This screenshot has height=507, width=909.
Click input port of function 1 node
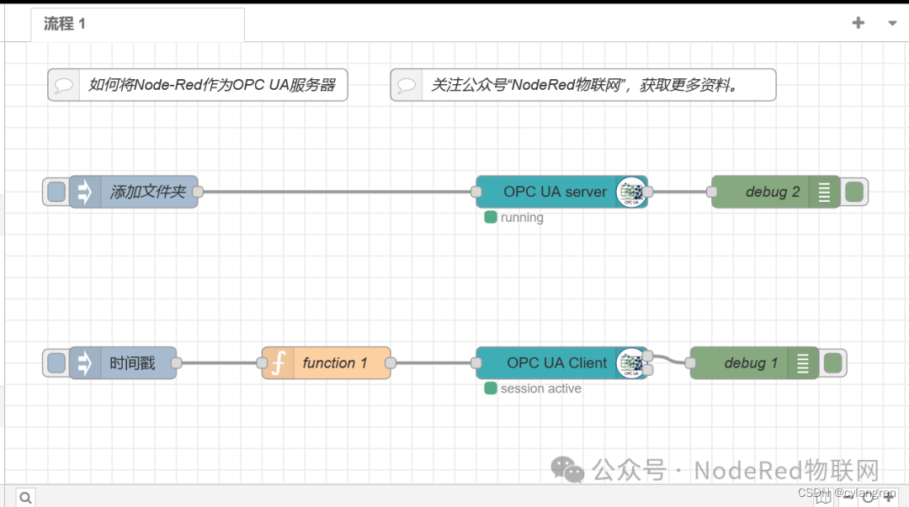(x=262, y=363)
